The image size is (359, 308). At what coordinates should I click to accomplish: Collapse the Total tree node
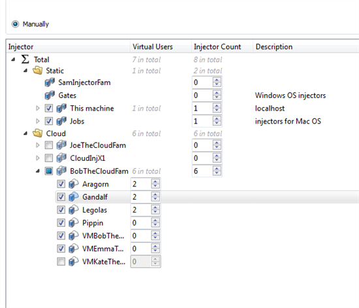point(13,60)
